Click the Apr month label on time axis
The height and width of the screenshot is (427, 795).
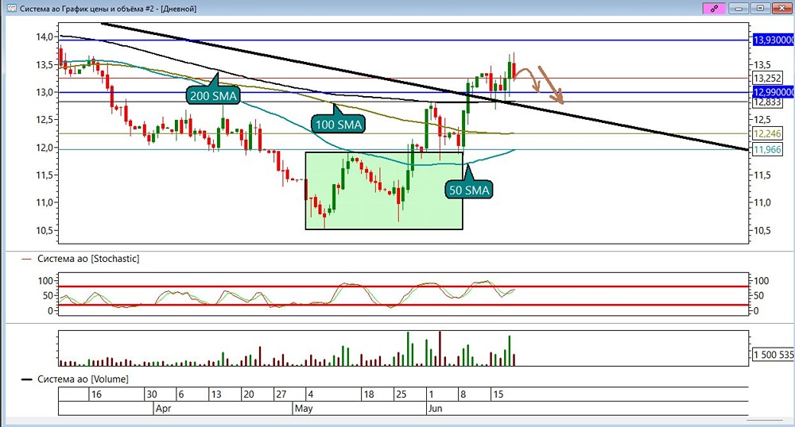(163, 408)
